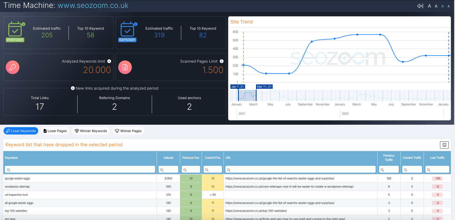The image size is (455, 220).
Task: Focus the Previous Traffic filter field
Action: coord(389,169)
